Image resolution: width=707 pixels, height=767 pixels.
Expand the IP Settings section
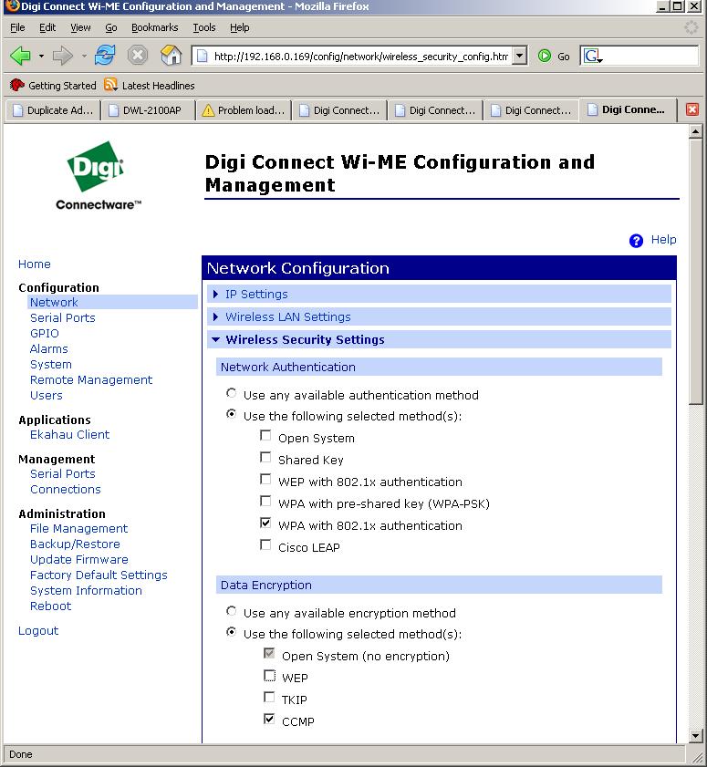coord(255,295)
